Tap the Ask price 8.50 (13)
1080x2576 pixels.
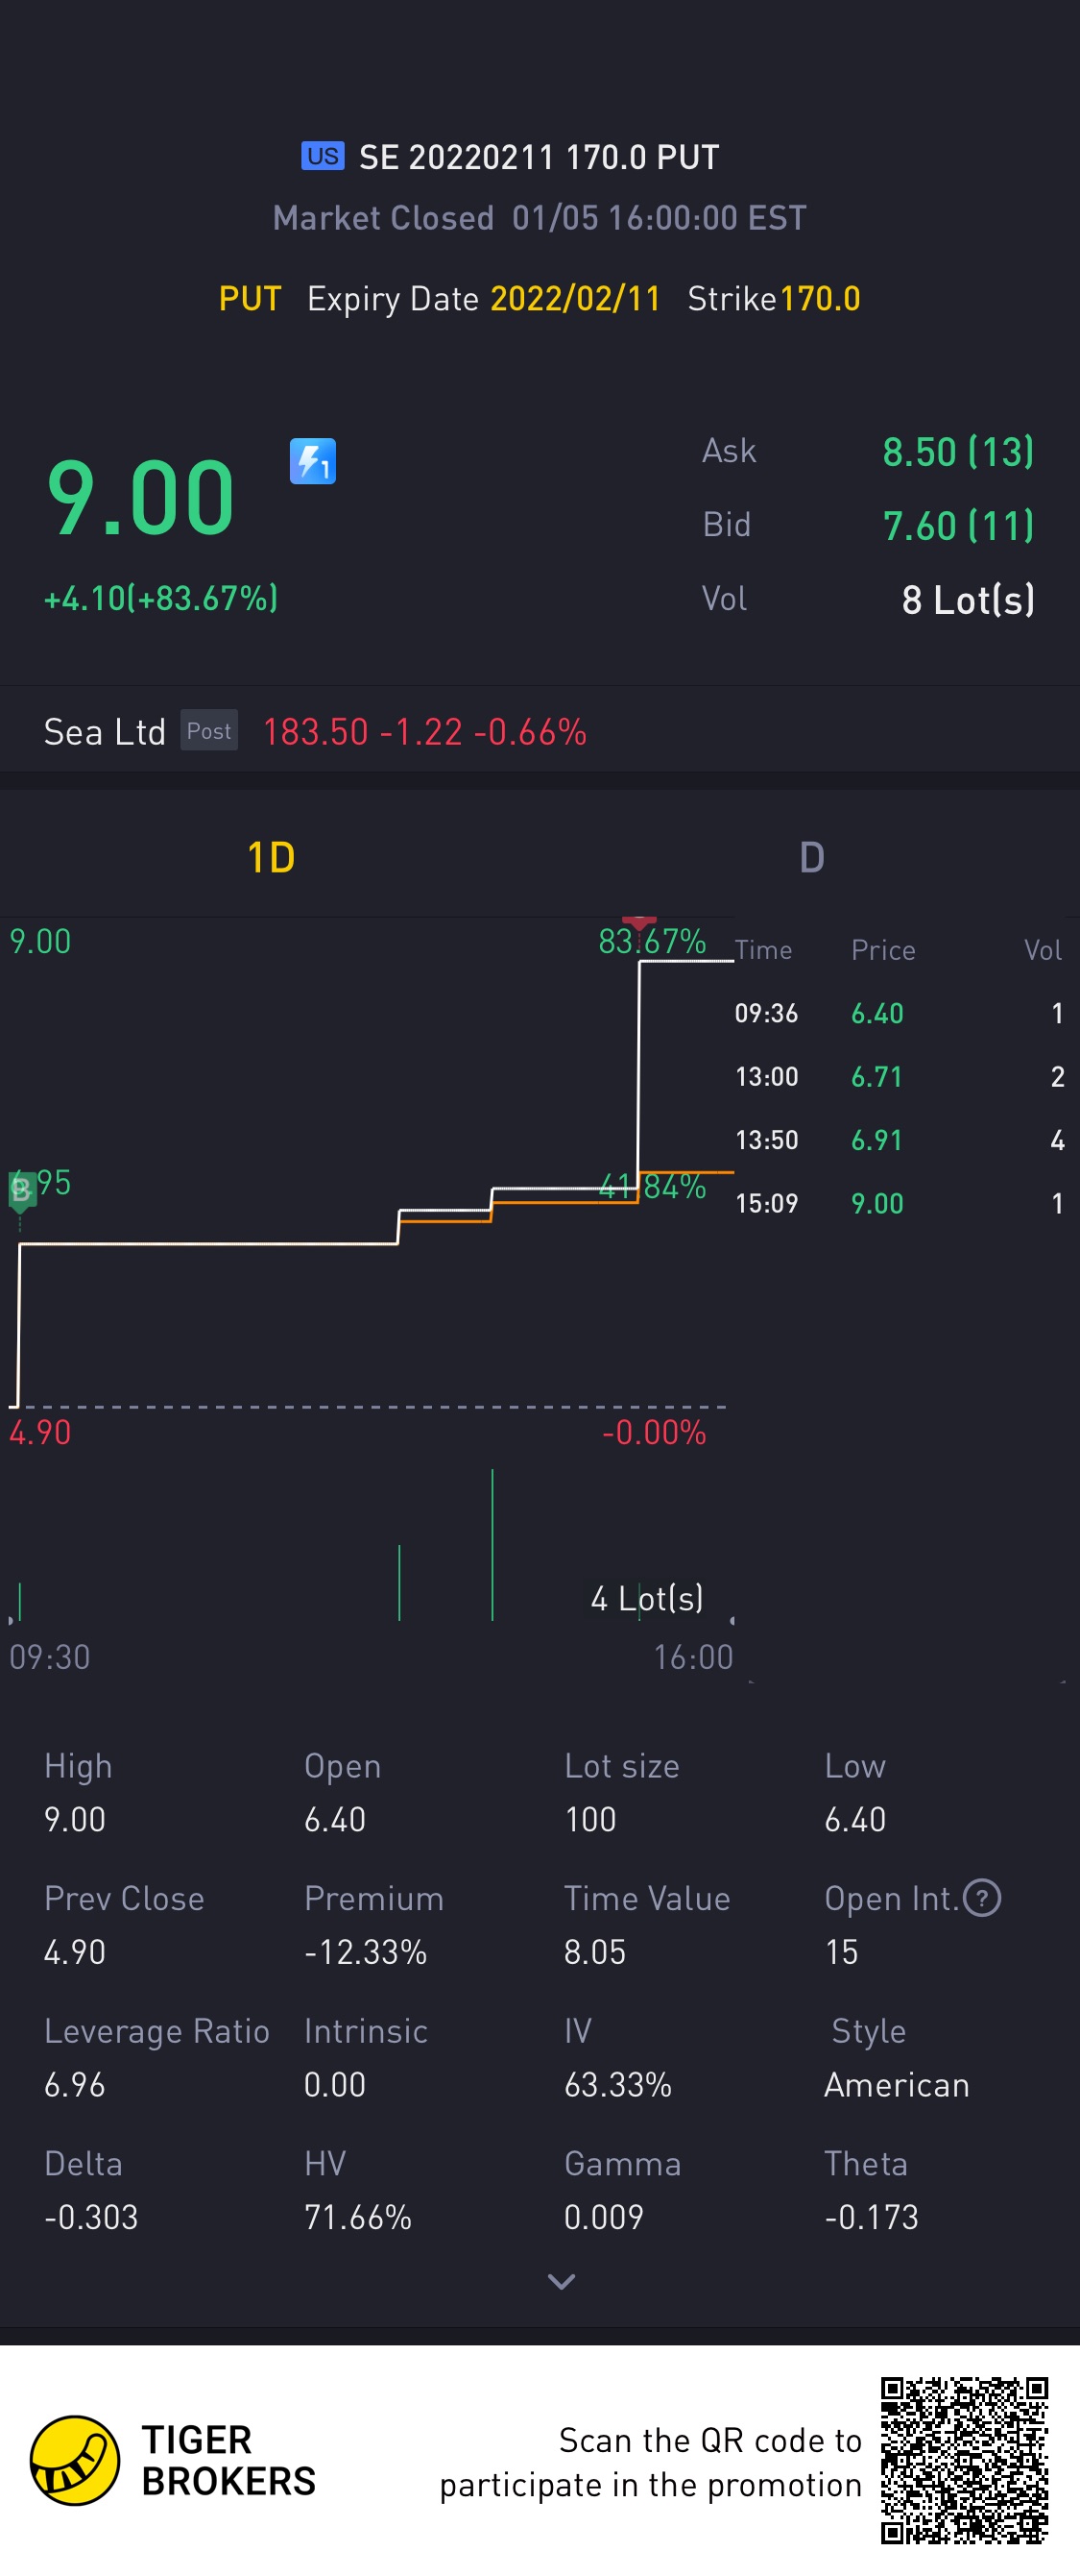click(x=957, y=452)
